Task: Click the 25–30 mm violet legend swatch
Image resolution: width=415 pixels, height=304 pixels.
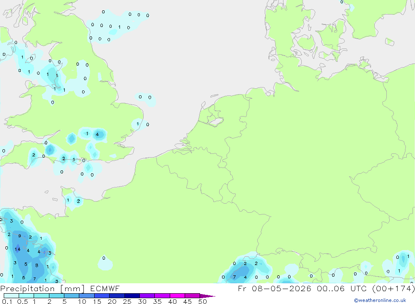Action: point(132,296)
